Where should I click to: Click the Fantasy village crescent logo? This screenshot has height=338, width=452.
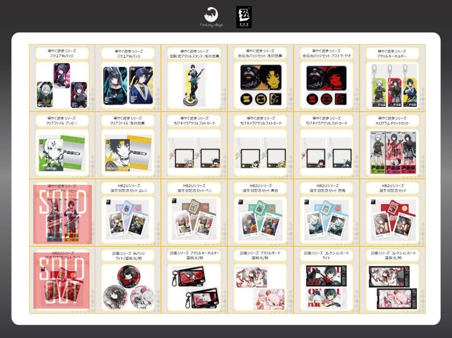pyautogui.click(x=211, y=17)
